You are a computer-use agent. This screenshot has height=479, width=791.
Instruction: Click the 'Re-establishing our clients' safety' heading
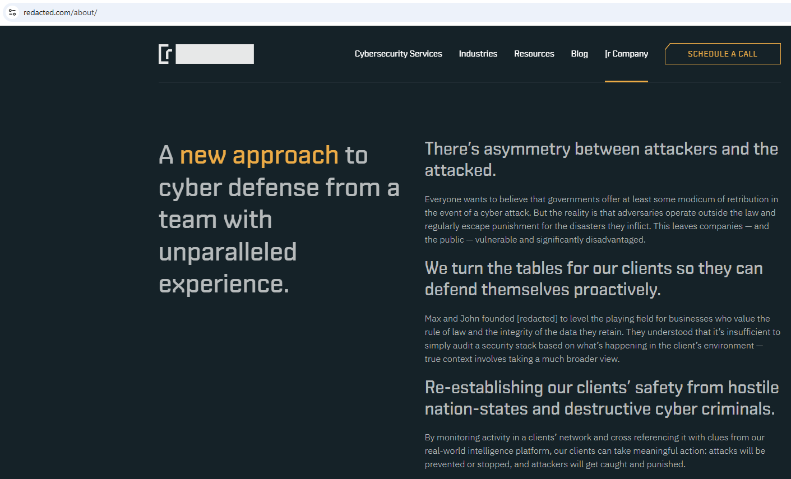pyautogui.click(x=602, y=398)
